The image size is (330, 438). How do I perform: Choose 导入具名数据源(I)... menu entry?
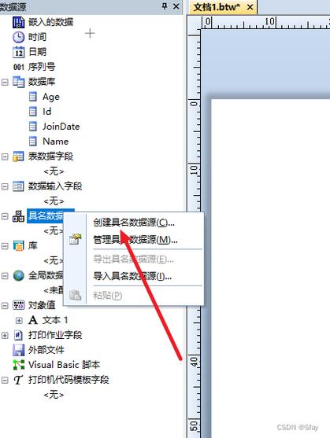[x=132, y=276]
